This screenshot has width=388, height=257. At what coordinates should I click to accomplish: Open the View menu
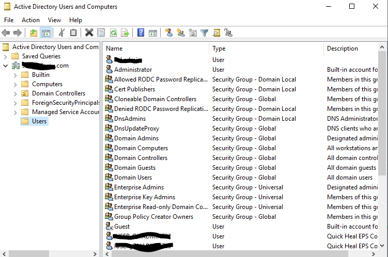click(54, 20)
